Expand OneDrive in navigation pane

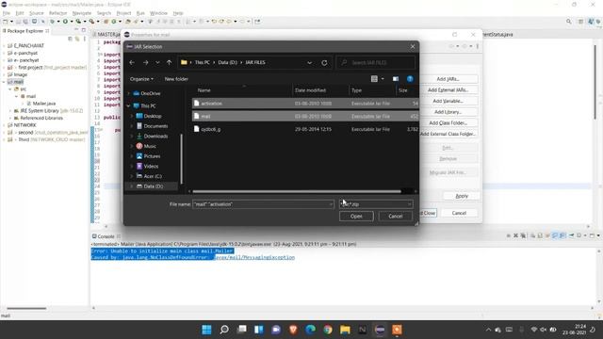click(x=129, y=93)
